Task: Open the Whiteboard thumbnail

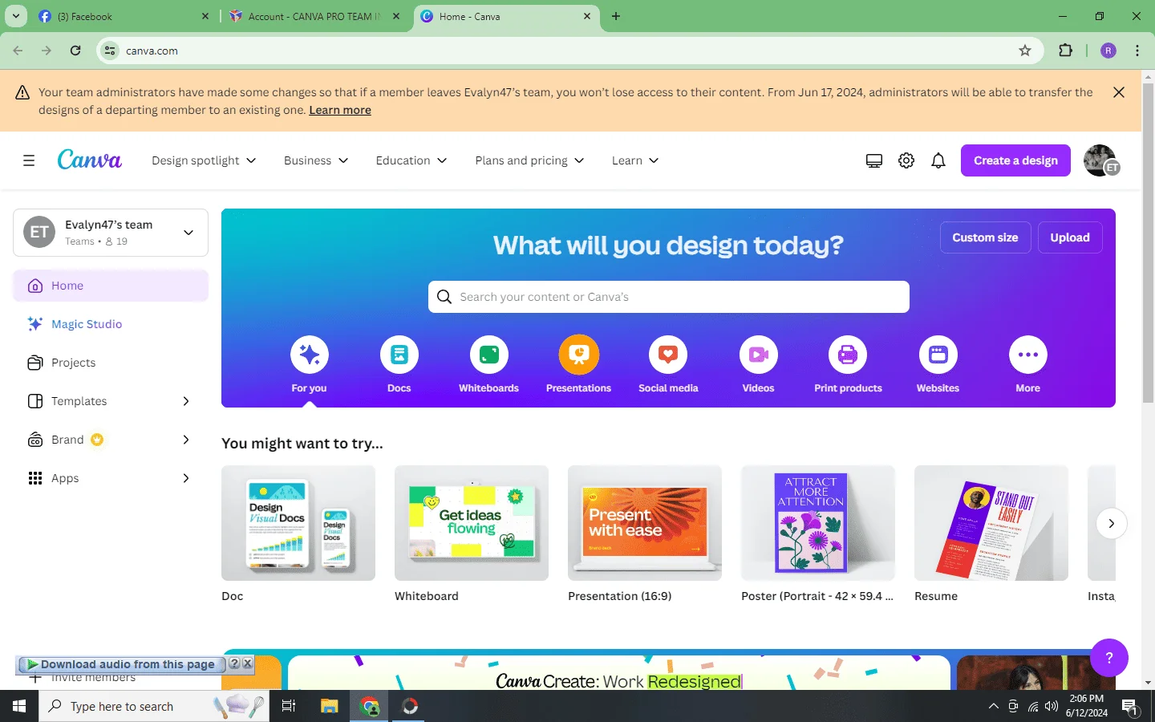Action: (x=472, y=523)
